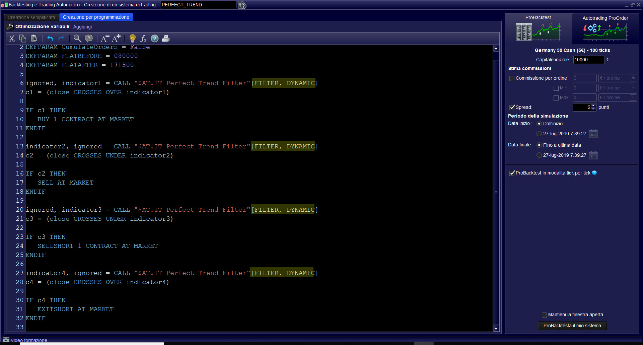The width and height of the screenshot is (643, 345).
Task: Click the Capitale iniziale input field
Action: tap(588, 60)
